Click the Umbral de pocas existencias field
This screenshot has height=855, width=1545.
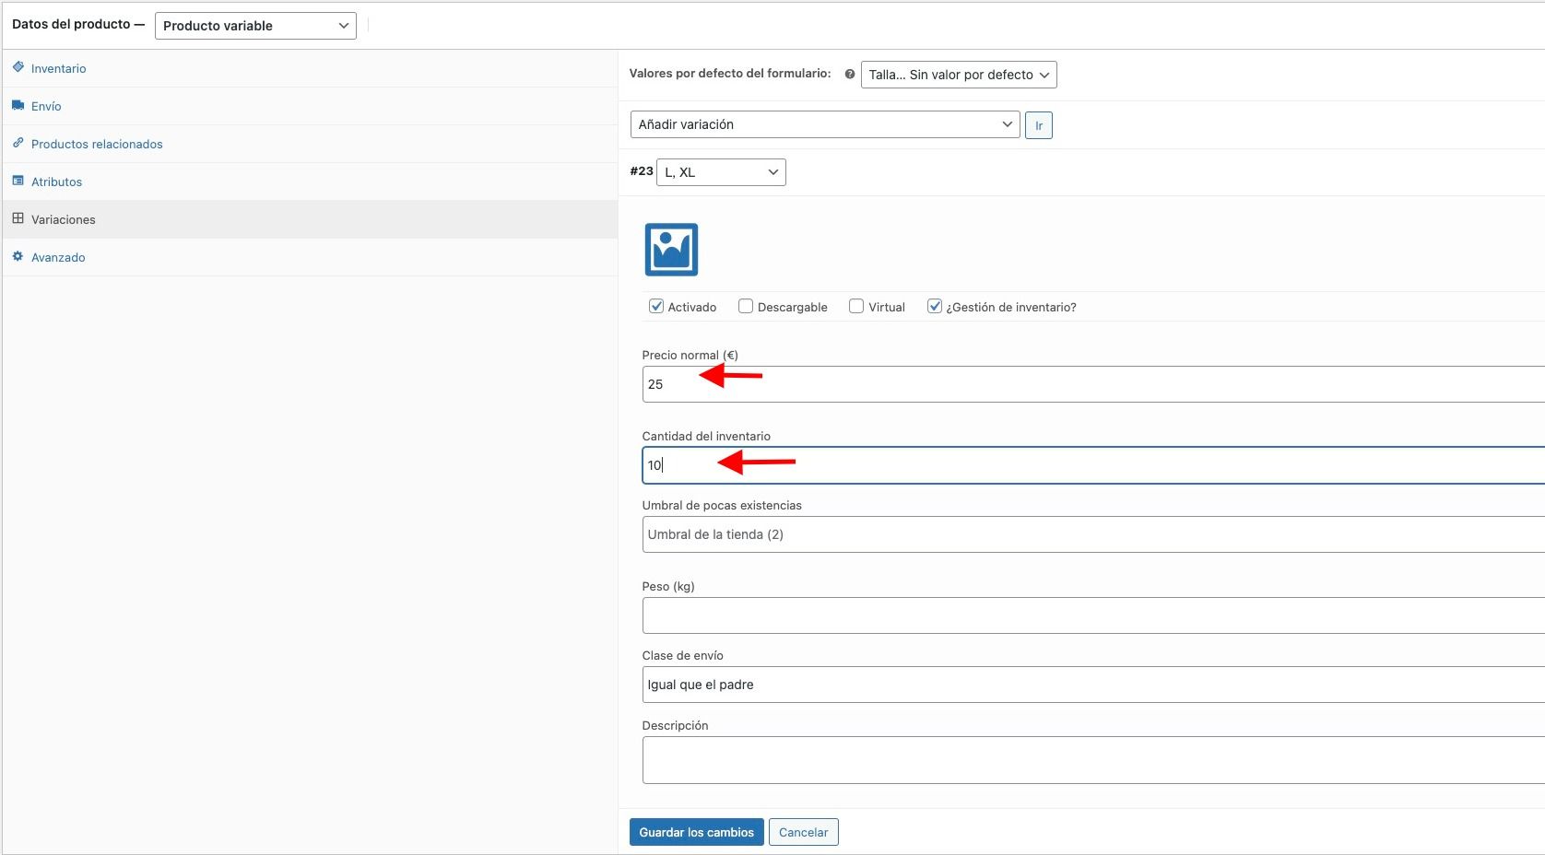pos(1093,534)
